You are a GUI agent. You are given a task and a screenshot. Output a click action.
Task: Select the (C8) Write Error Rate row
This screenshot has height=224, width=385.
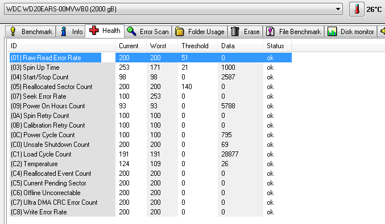click(150, 212)
